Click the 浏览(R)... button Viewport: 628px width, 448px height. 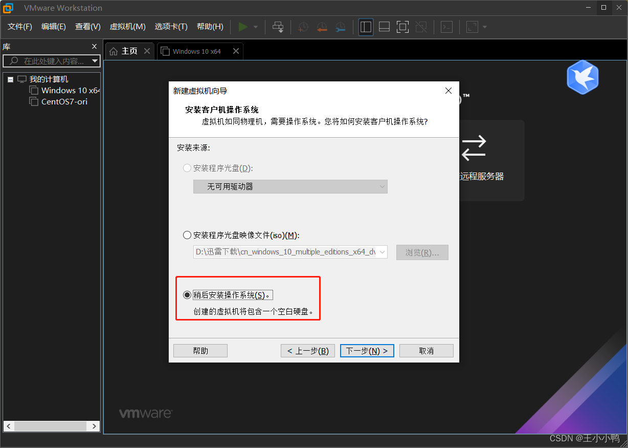pos(422,252)
